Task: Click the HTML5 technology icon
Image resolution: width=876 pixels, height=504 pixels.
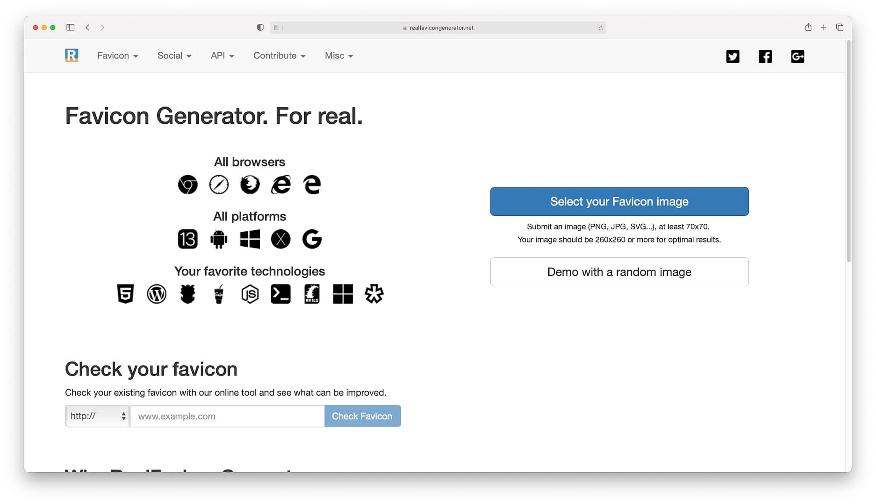Action: click(x=125, y=294)
